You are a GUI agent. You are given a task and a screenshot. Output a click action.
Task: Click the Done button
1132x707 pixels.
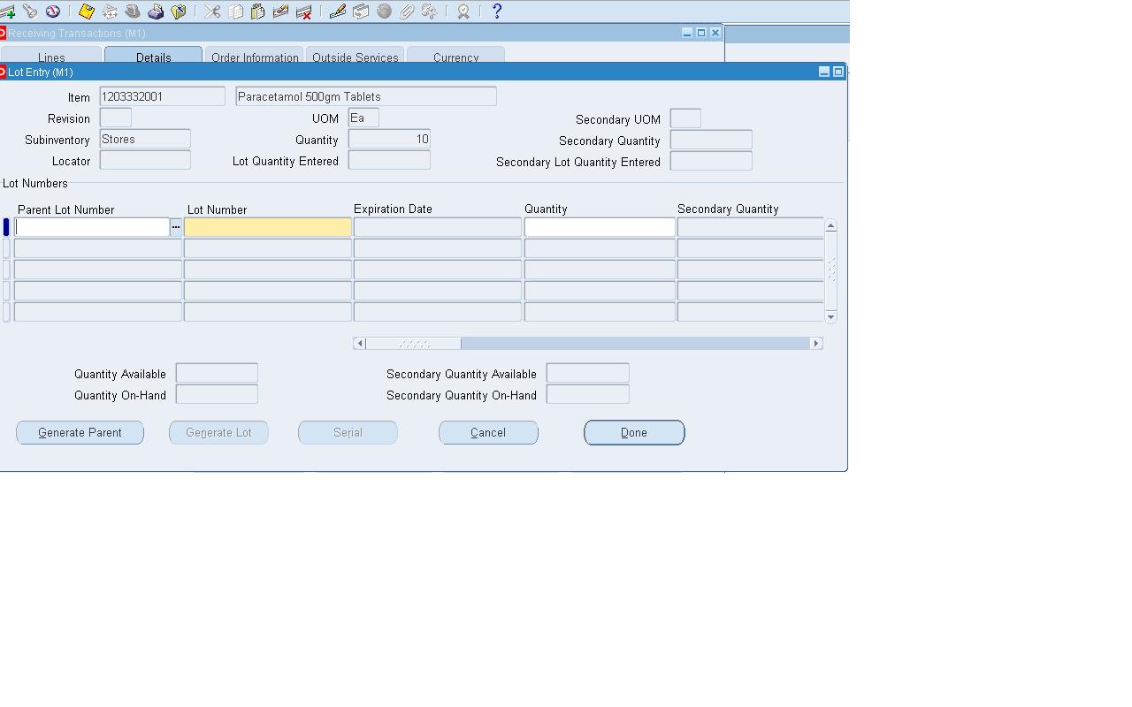[x=634, y=432]
